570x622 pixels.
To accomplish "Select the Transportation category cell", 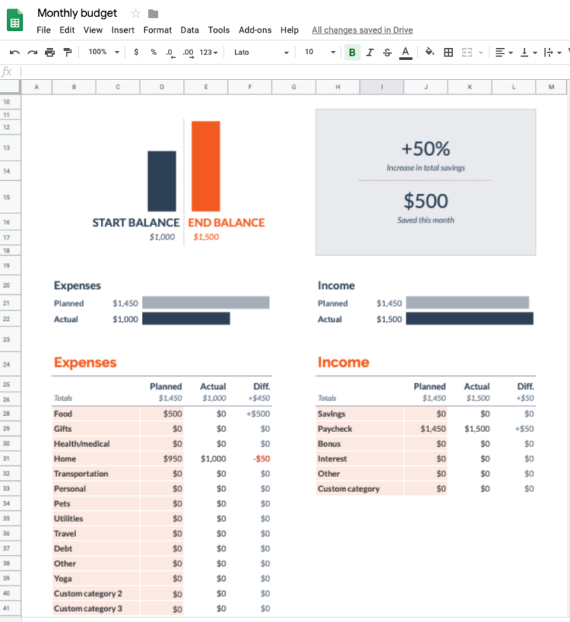I will point(95,474).
